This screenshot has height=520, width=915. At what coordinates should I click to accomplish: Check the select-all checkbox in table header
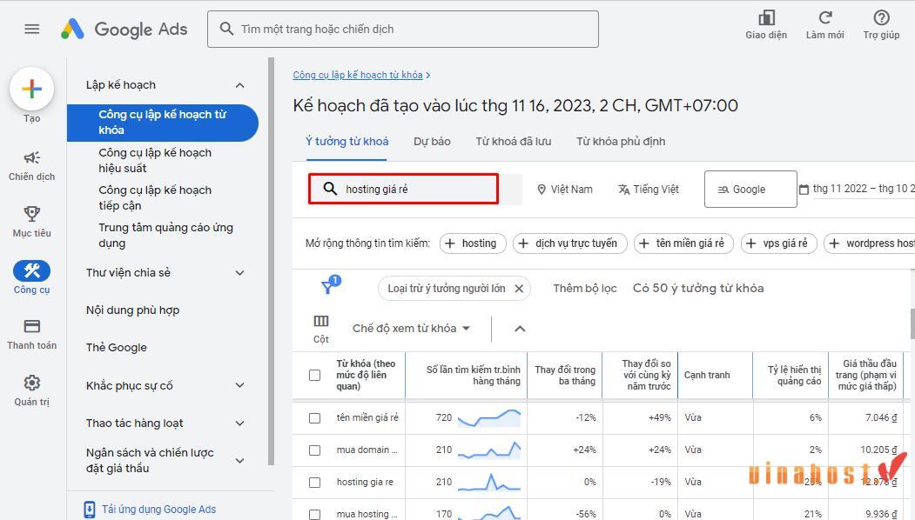314,375
